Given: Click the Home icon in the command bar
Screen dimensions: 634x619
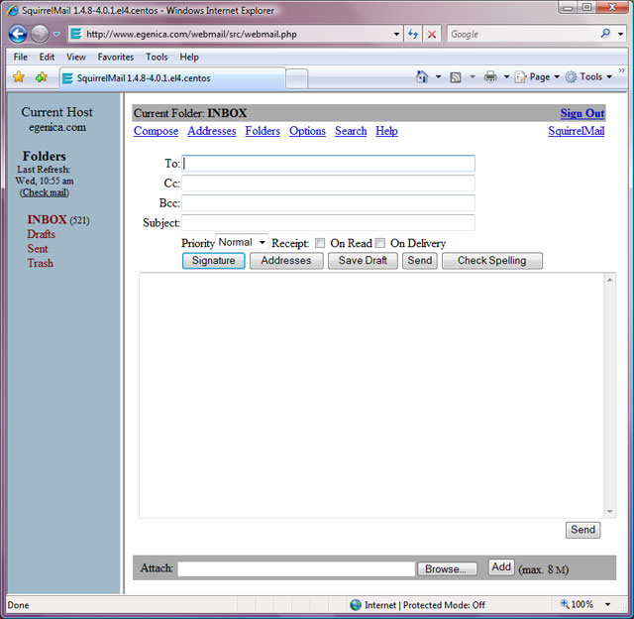Looking at the screenshot, I should pos(422,76).
